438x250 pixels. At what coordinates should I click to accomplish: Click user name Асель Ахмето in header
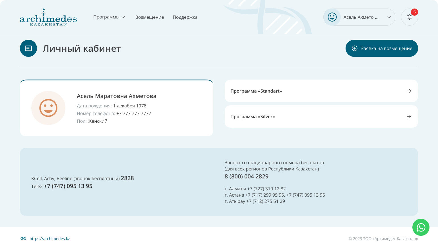(x=361, y=17)
